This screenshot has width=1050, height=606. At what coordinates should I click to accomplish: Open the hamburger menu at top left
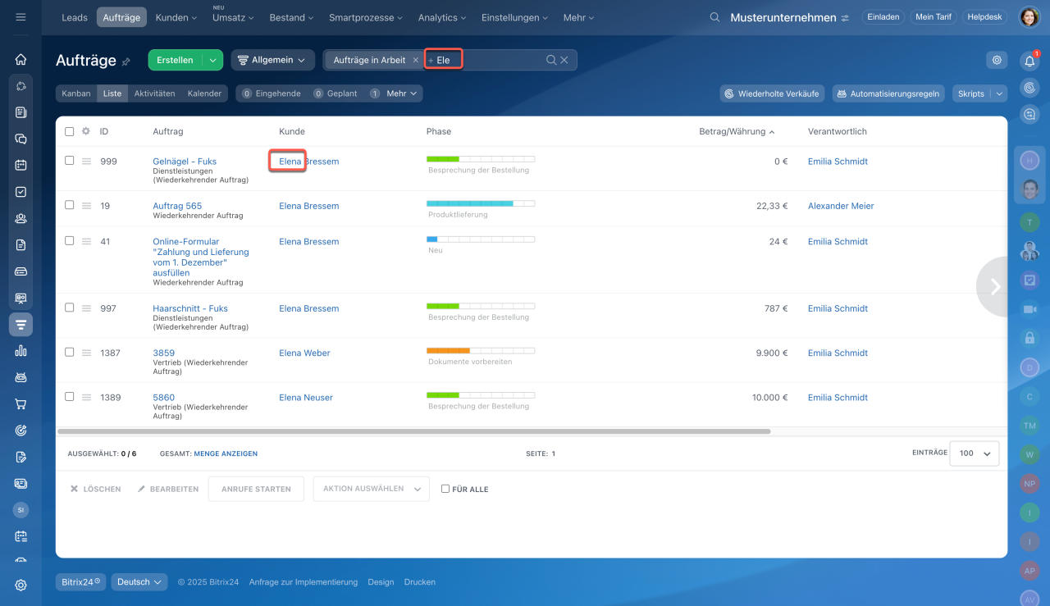tap(21, 17)
